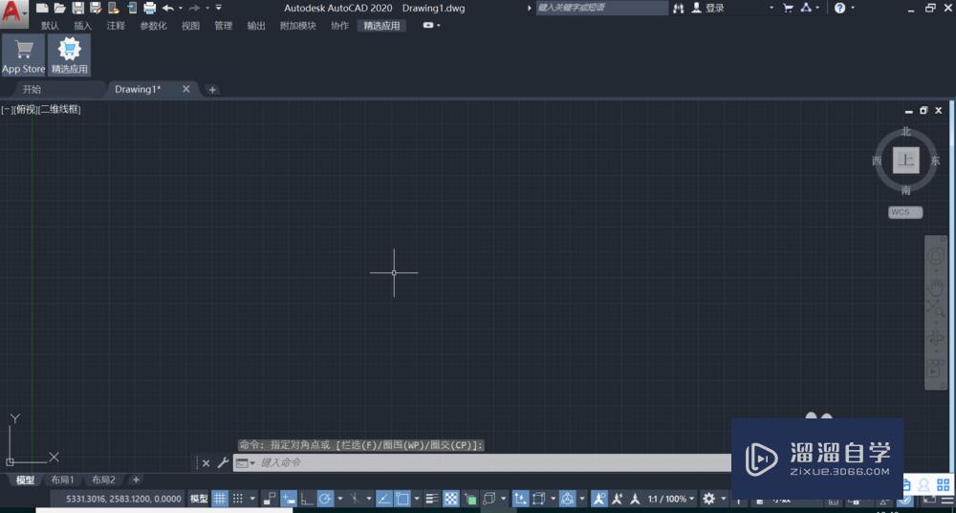Click the Open file folder icon

59,8
